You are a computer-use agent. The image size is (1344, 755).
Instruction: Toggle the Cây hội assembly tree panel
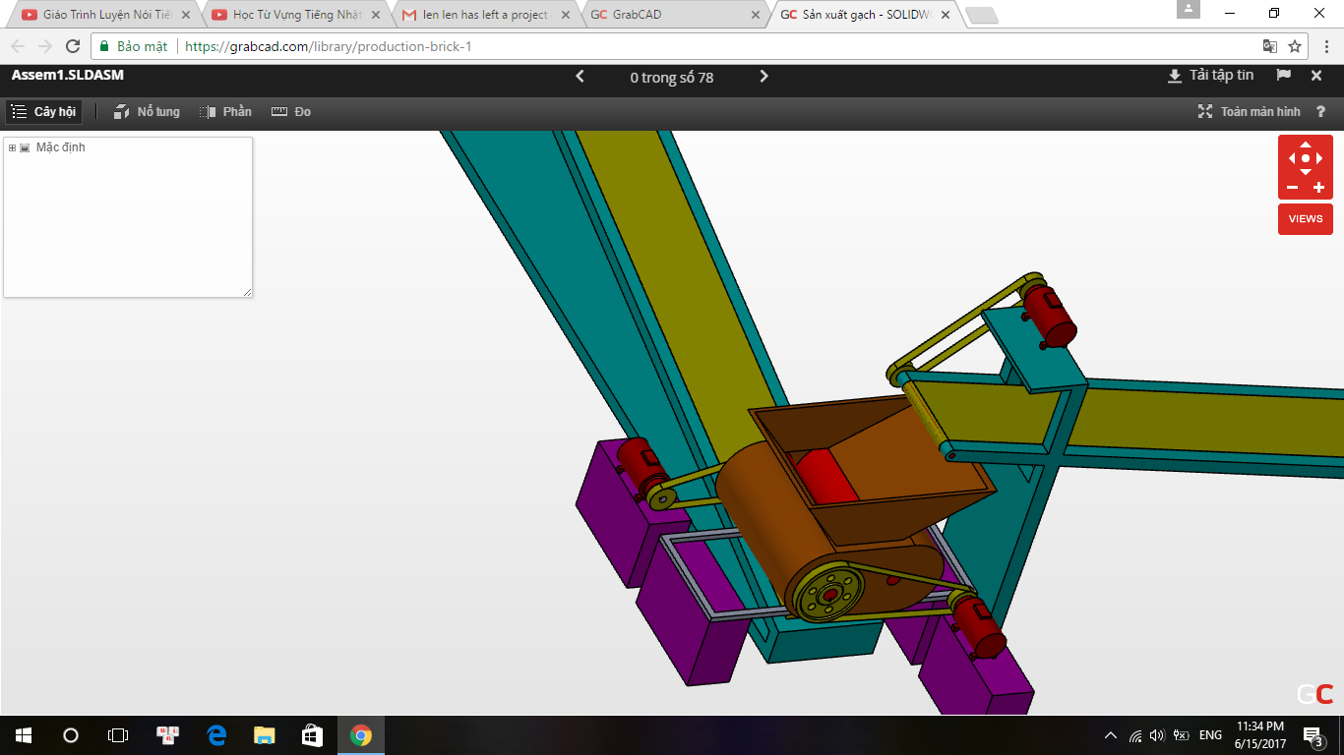pyautogui.click(x=44, y=112)
